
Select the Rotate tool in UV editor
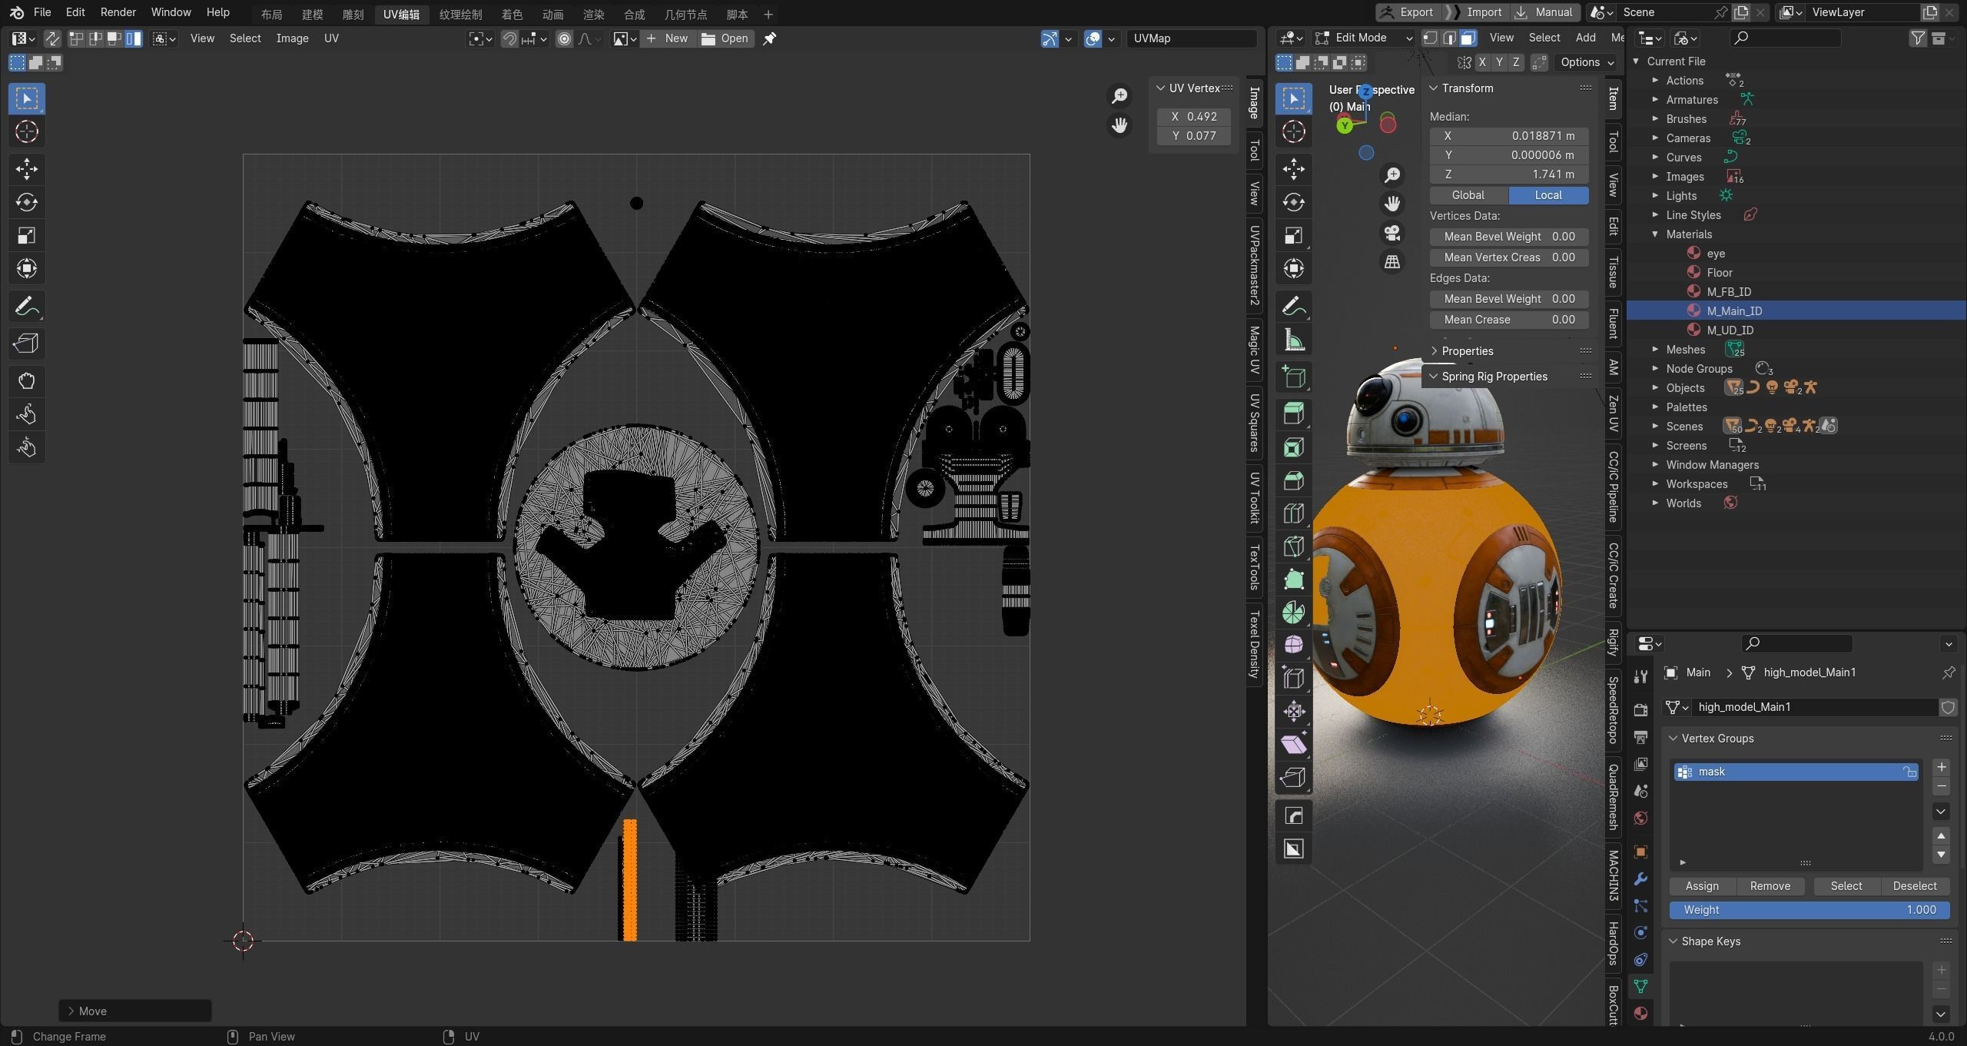(27, 202)
